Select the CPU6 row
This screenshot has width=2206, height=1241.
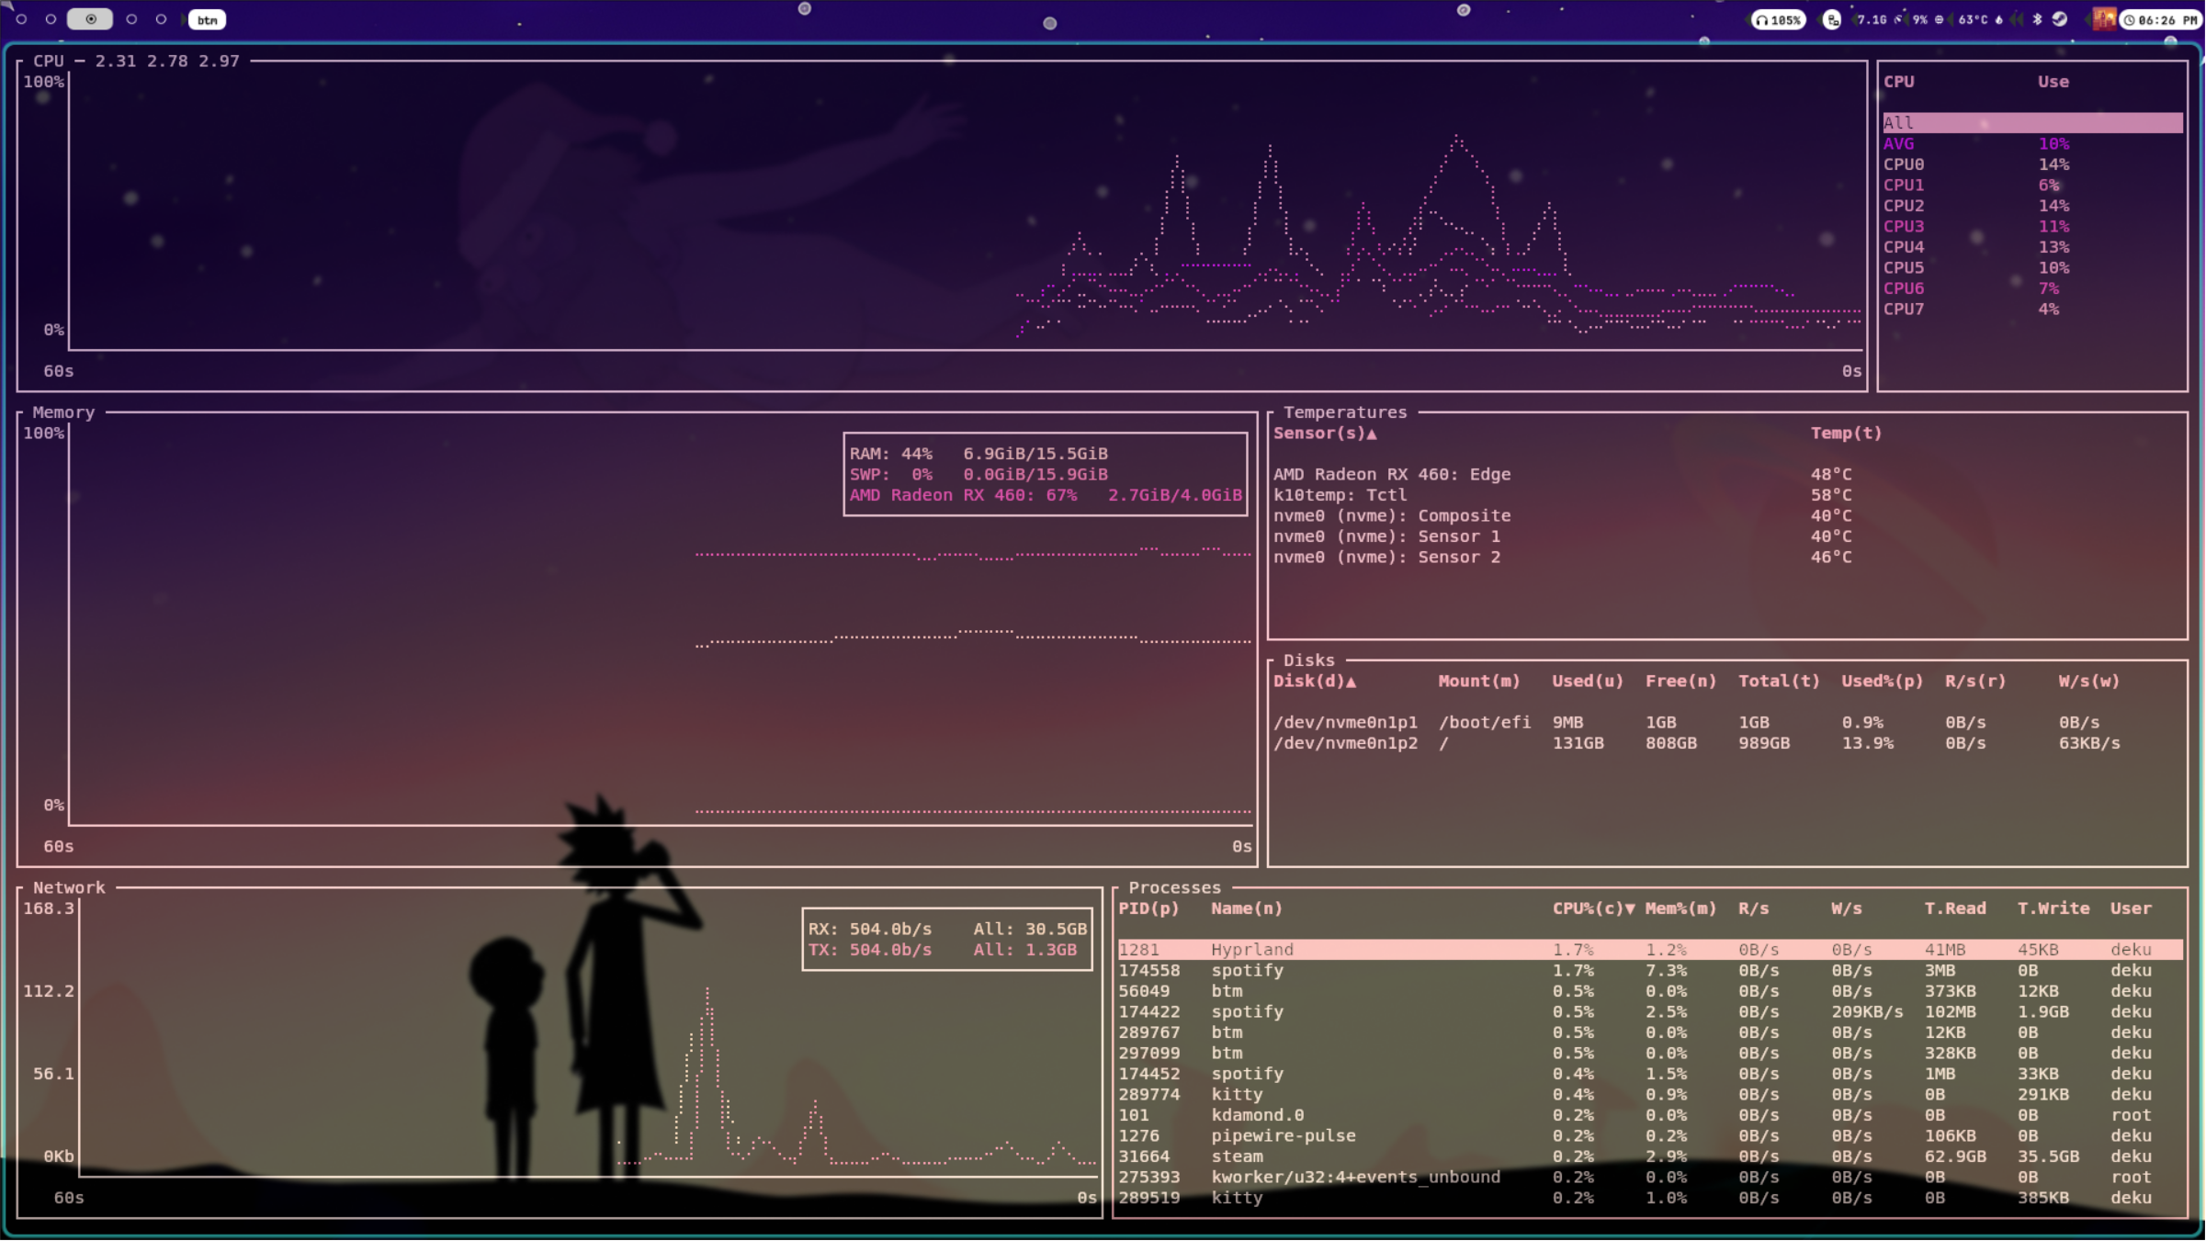(2032, 288)
